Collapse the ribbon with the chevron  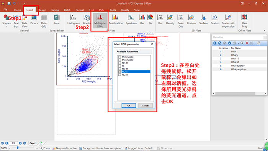click(x=265, y=31)
